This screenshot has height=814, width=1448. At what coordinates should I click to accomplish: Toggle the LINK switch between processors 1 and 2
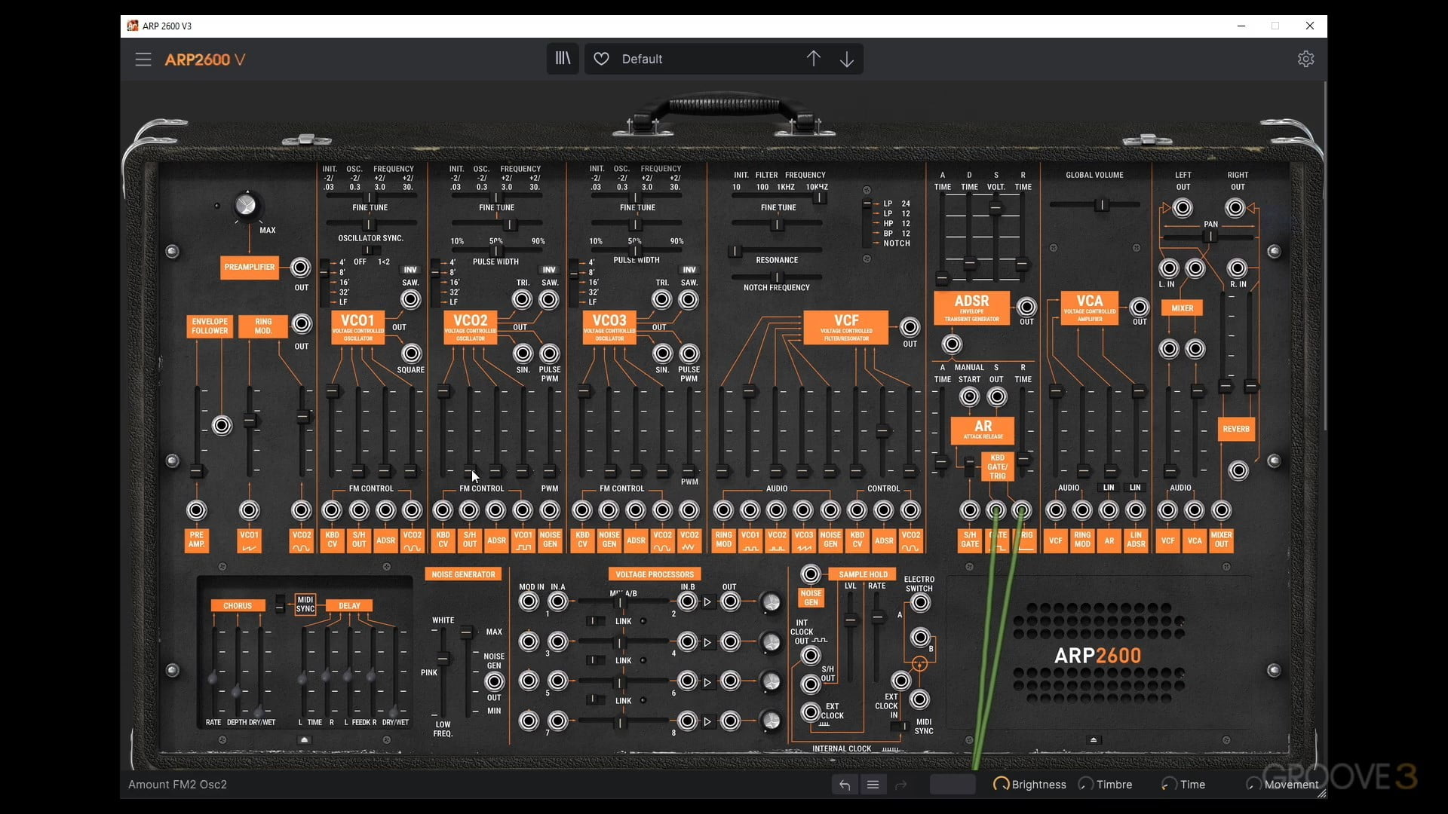click(596, 621)
